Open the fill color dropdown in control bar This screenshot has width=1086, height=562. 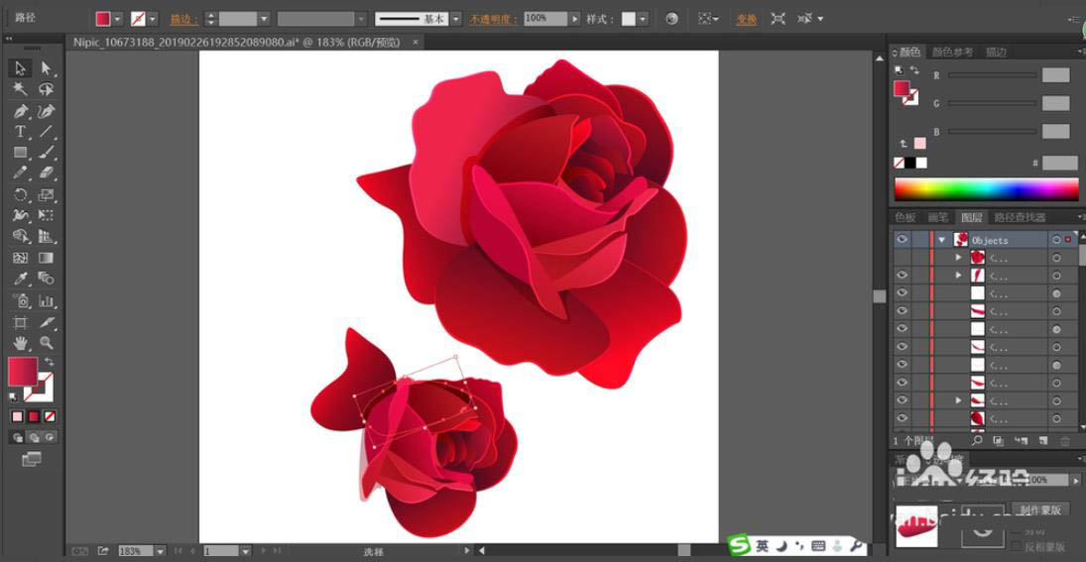(x=118, y=19)
